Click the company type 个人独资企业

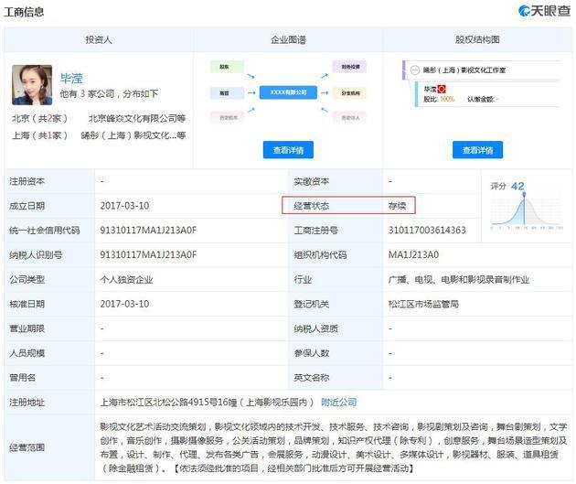click(x=126, y=279)
